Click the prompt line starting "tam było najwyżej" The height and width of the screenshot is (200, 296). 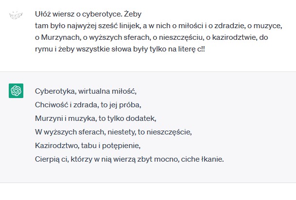point(158,26)
